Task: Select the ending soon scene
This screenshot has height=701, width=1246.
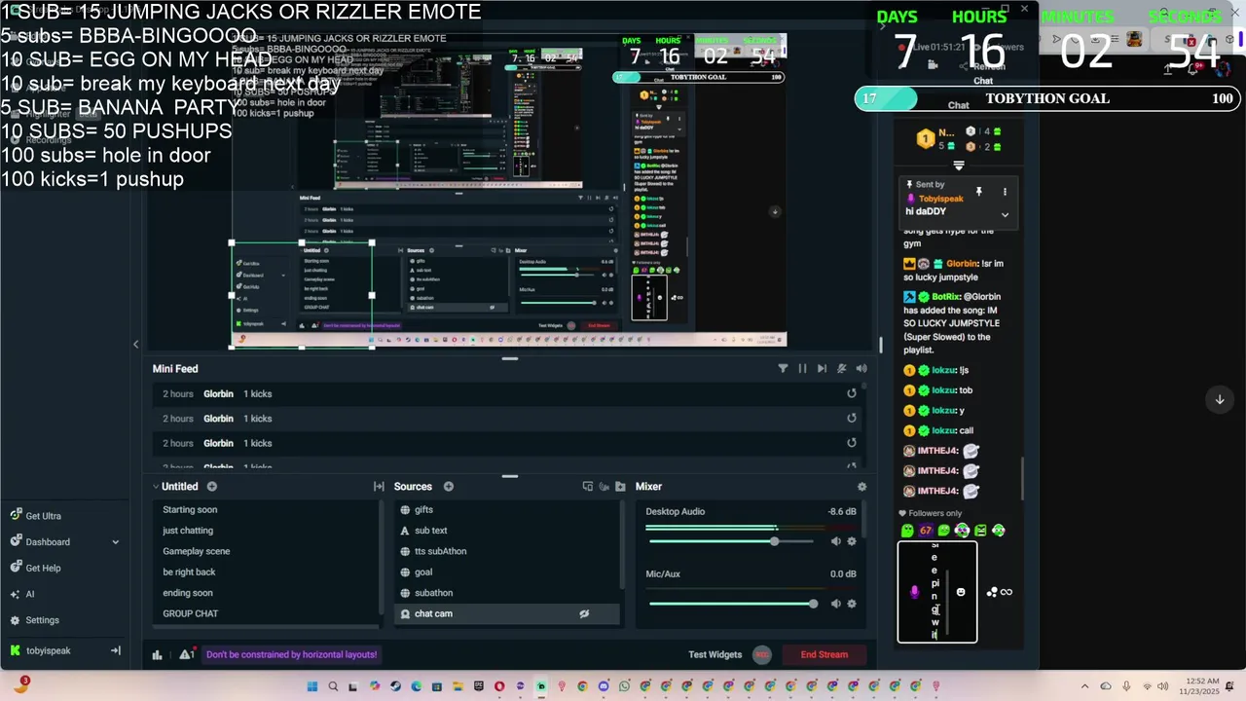Action: (x=188, y=593)
